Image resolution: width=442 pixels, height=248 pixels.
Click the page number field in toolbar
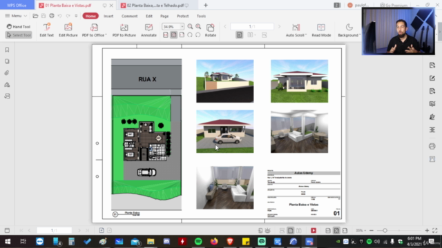(x=252, y=27)
